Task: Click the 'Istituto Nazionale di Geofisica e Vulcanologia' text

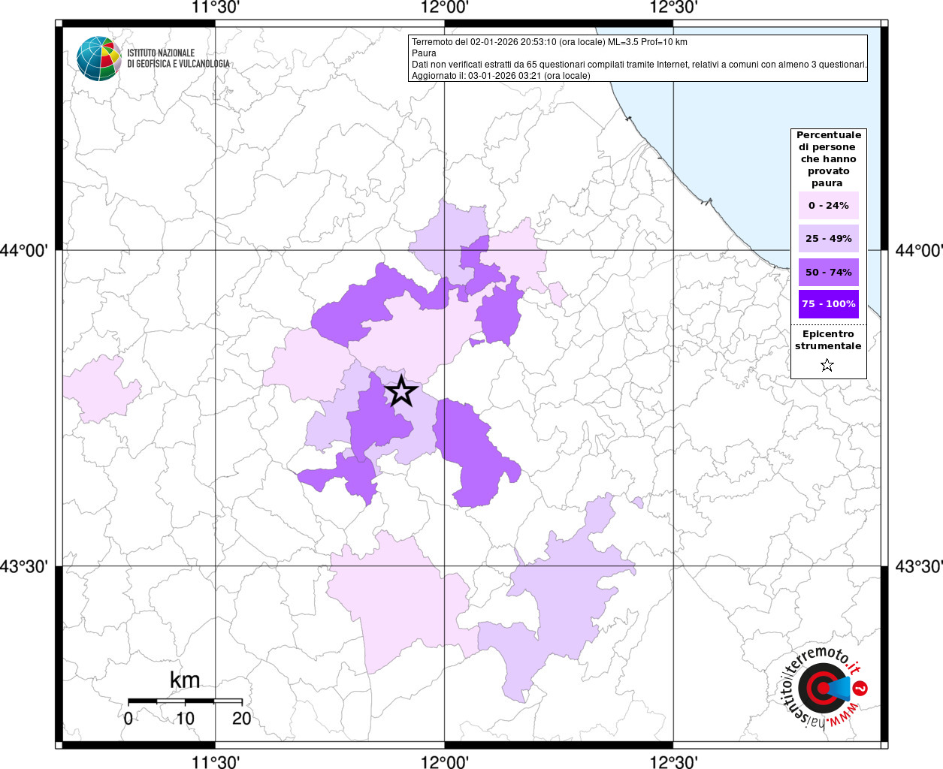Action: [x=178, y=59]
